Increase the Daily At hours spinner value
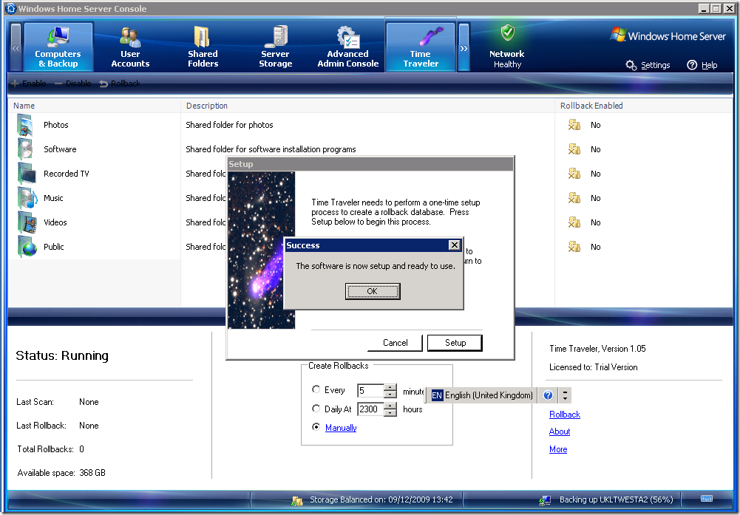This screenshot has height=515, width=740. pyautogui.click(x=390, y=406)
